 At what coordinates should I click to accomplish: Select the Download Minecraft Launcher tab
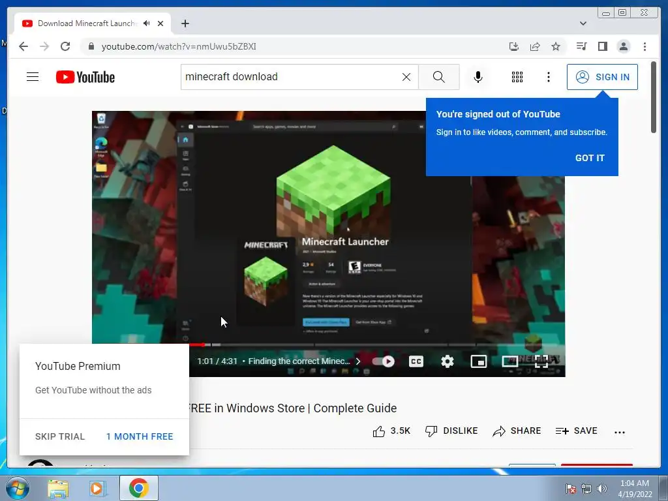[x=87, y=23]
